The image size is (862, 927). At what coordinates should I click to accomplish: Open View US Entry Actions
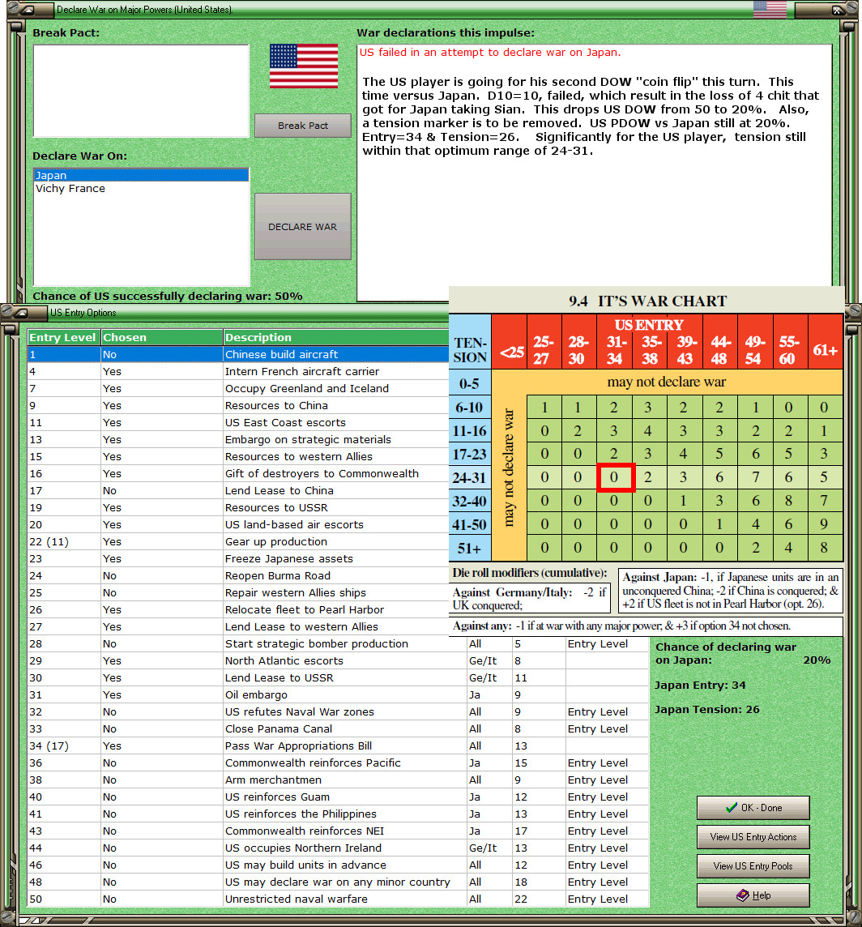(753, 836)
